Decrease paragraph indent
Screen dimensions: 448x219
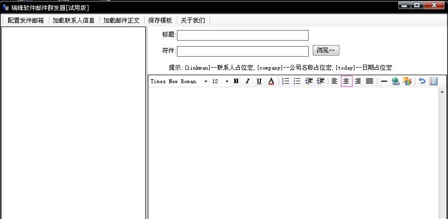click(x=309, y=81)
